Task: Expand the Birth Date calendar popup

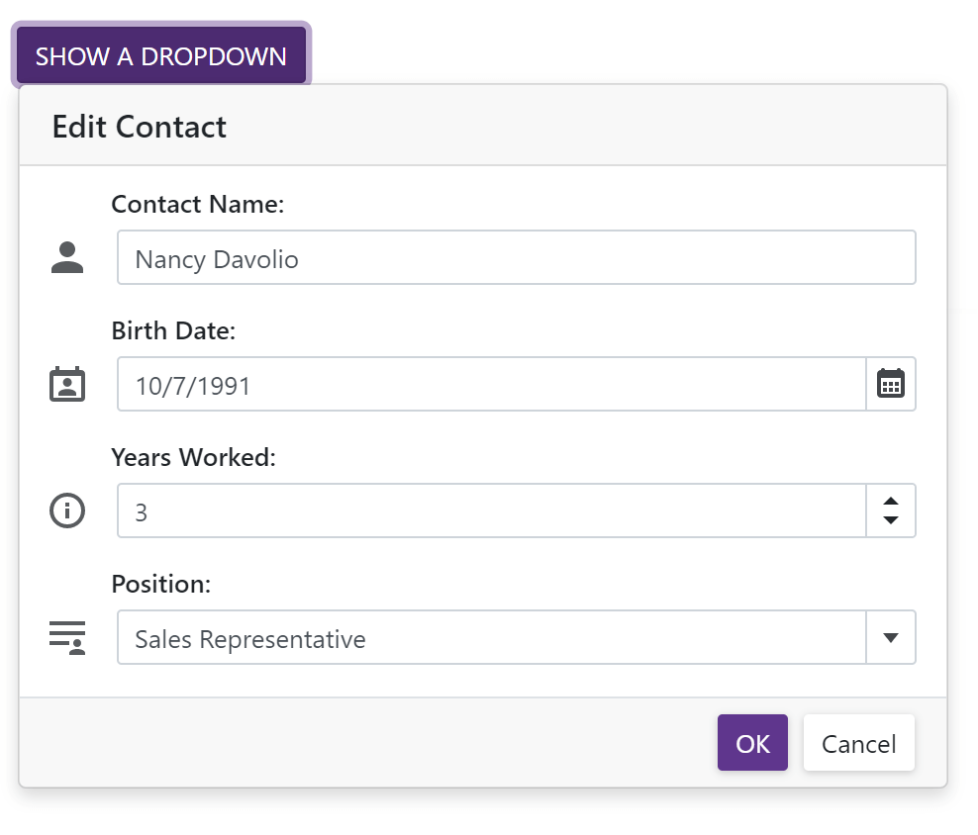Action: point(891,384)
